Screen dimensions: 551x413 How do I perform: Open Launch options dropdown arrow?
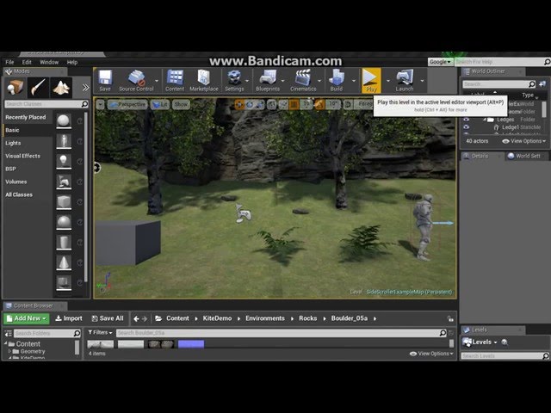coord(422,81)
